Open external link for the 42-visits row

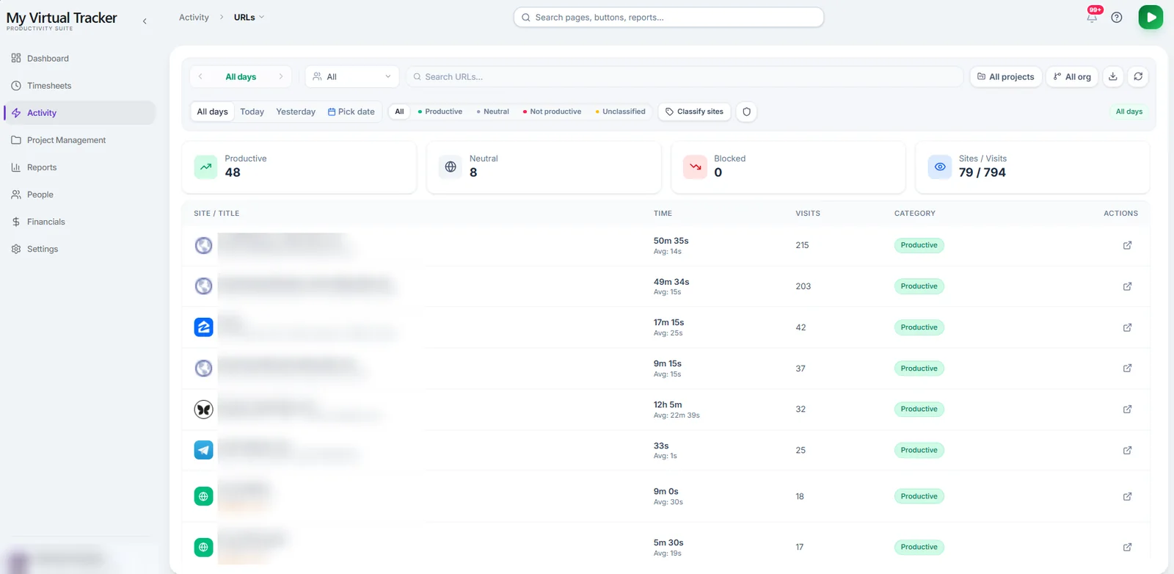click(1127, 327)
